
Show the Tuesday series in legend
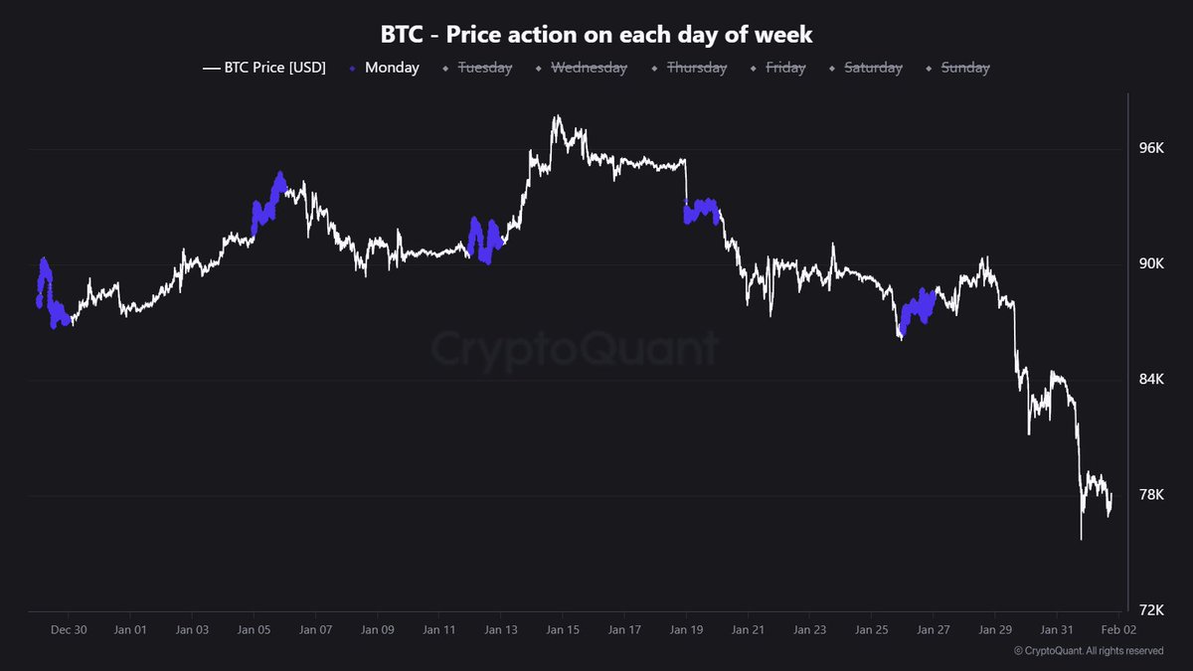pos(480,68)
